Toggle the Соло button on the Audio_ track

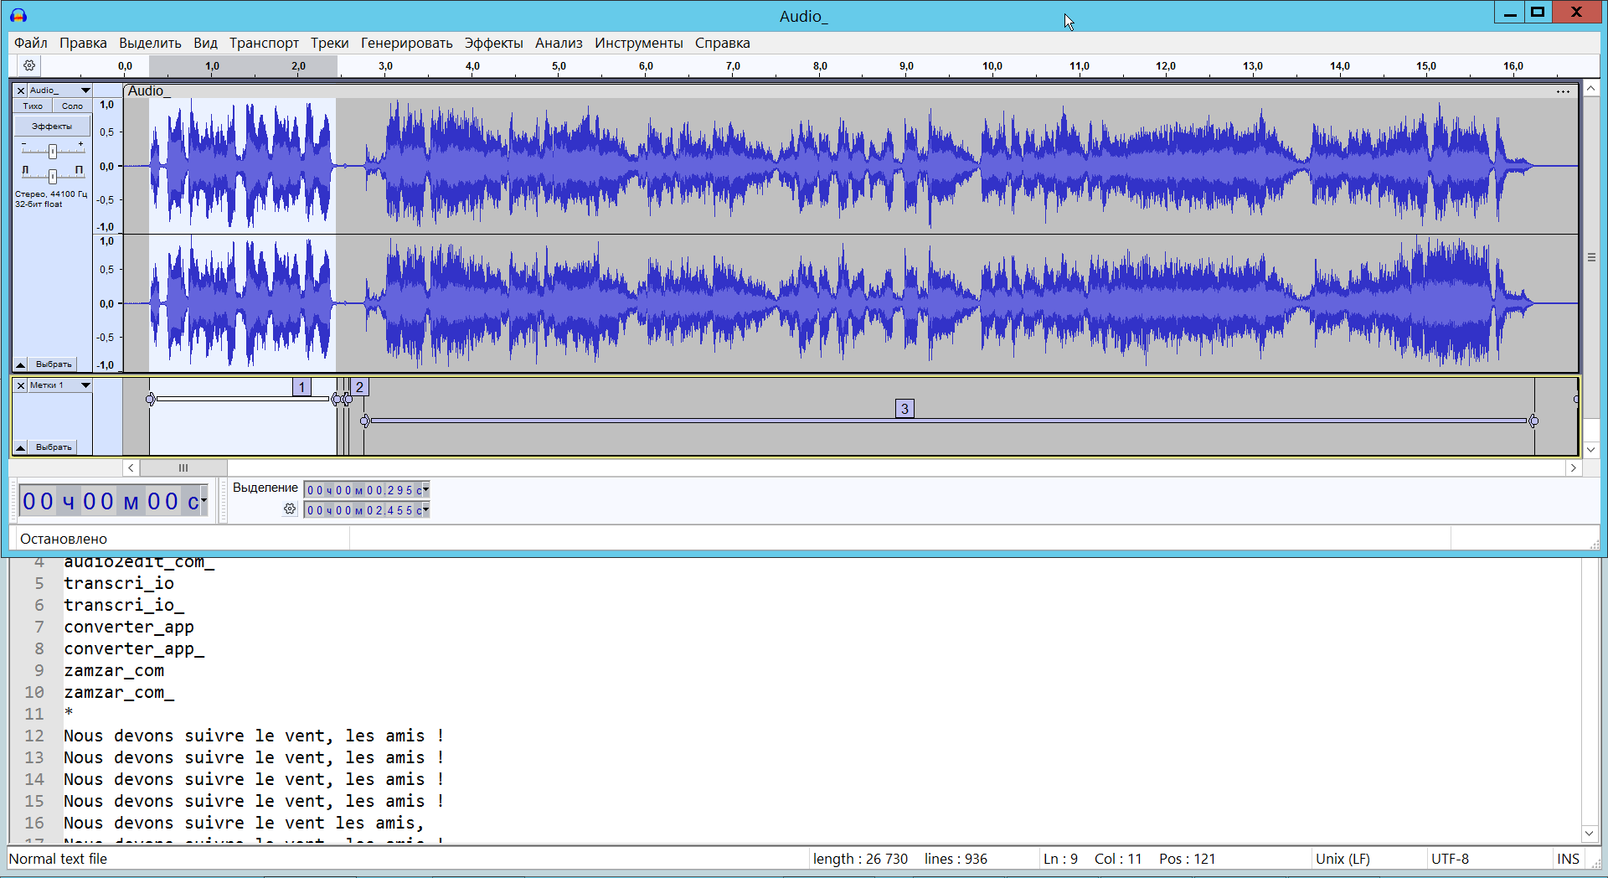[72, 106]
